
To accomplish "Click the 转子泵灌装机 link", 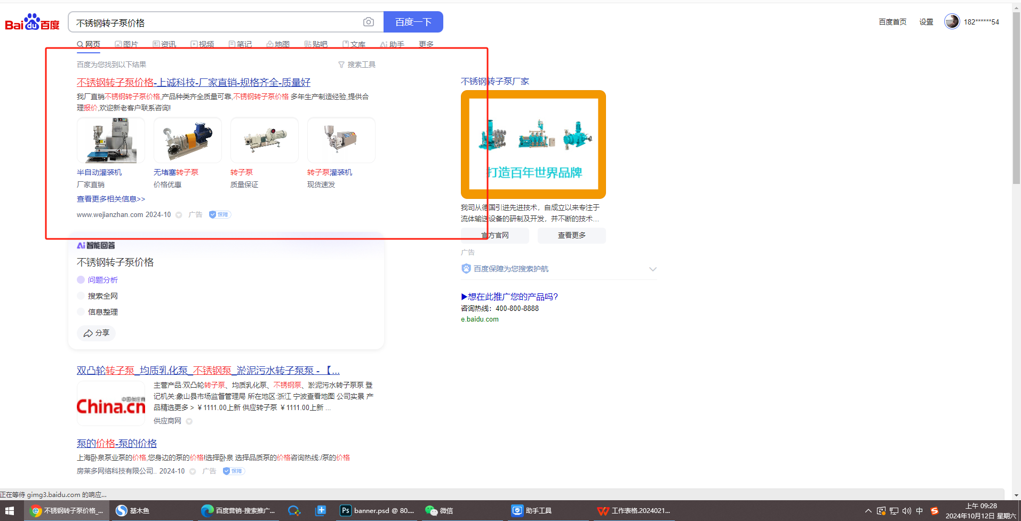I will (x=330, y=172).
